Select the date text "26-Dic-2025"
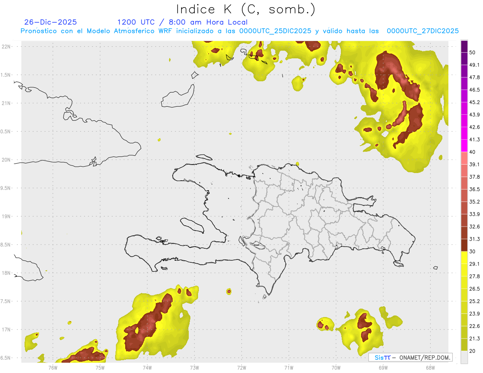The height and width of the screenshot is (373, 483). (50, 22)
